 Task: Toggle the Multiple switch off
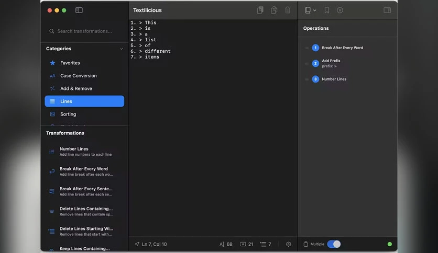pos(334,244)
